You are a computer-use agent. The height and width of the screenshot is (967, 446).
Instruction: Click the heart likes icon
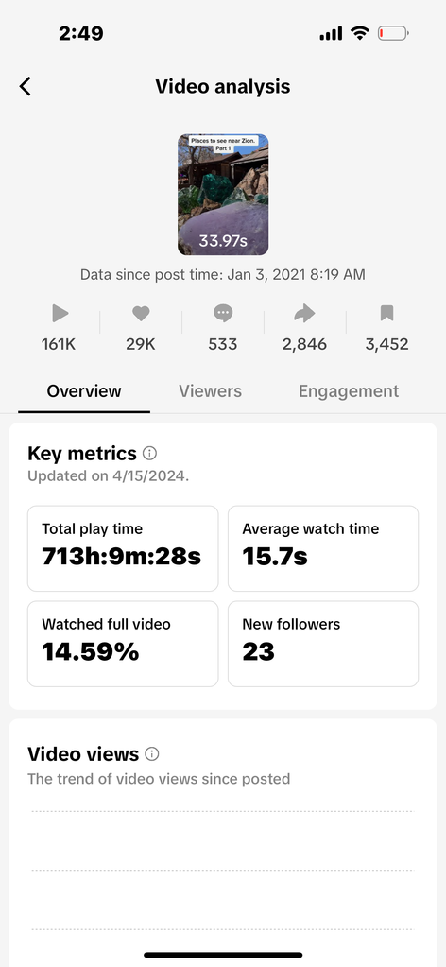pos(141,314)
